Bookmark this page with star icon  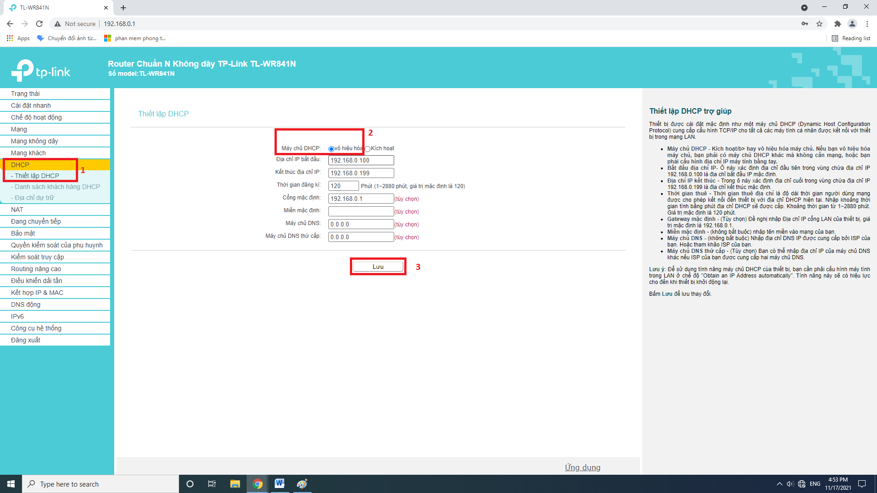819,24
